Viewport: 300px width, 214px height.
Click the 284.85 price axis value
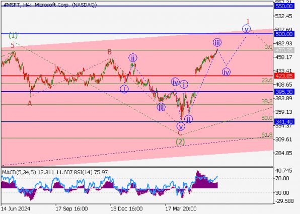click(x=283, y=153)
